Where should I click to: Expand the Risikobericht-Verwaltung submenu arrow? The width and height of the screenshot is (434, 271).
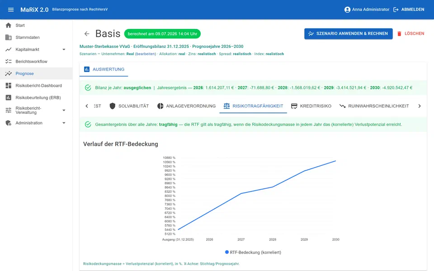(64, 110)
